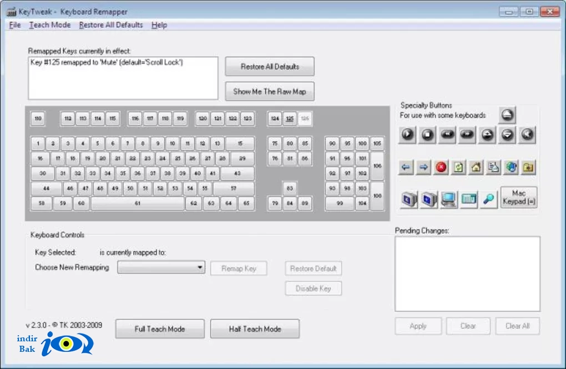Click the Mac Keypad (=) button
This screenshot has height=369, width=566.
tap(519, 197)
